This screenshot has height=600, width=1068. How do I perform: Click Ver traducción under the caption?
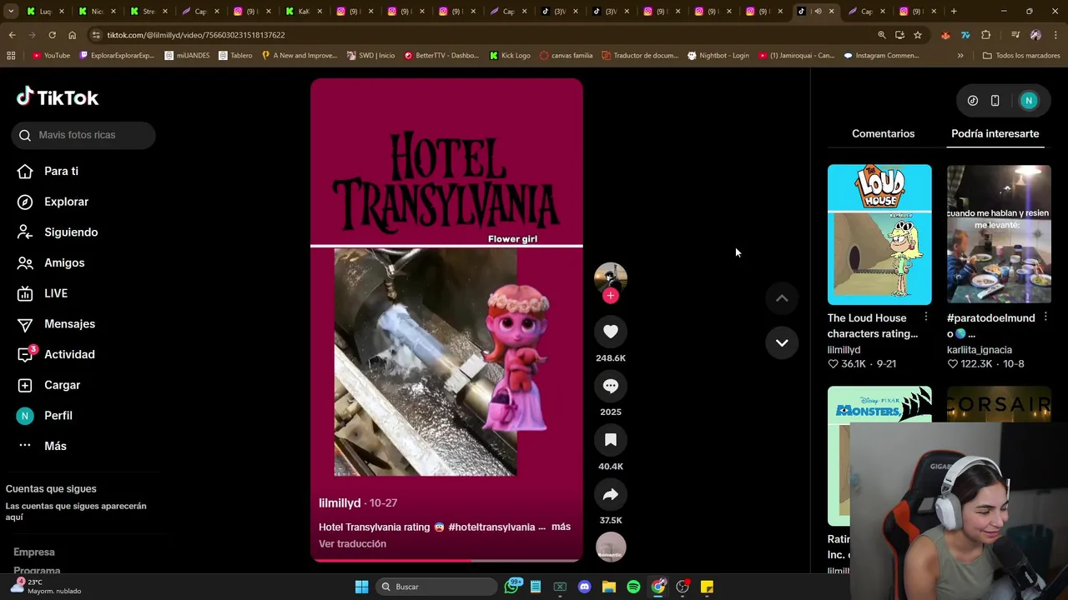[352, 543]
